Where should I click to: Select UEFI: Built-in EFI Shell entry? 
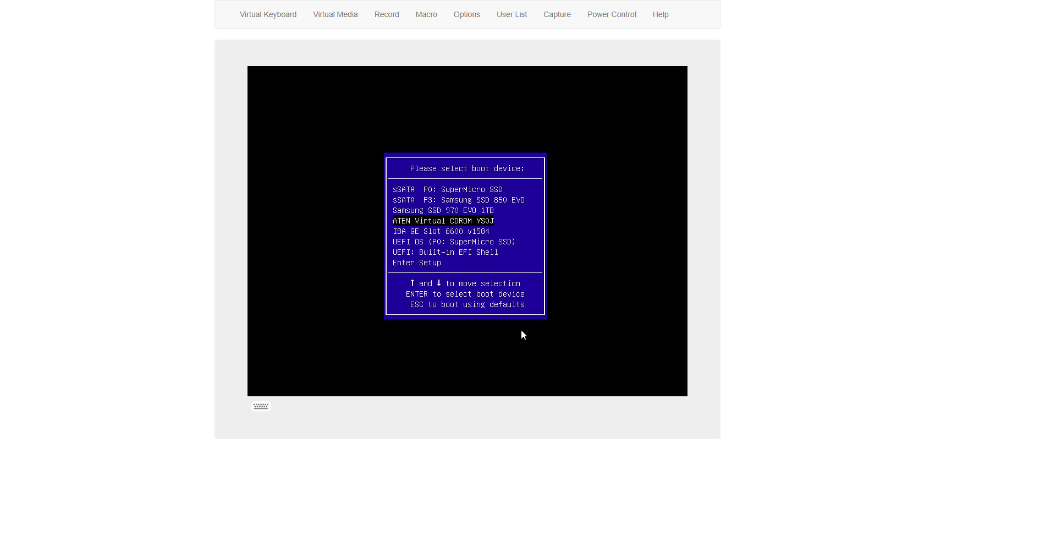pyautogui.click(x=446, y=252)
